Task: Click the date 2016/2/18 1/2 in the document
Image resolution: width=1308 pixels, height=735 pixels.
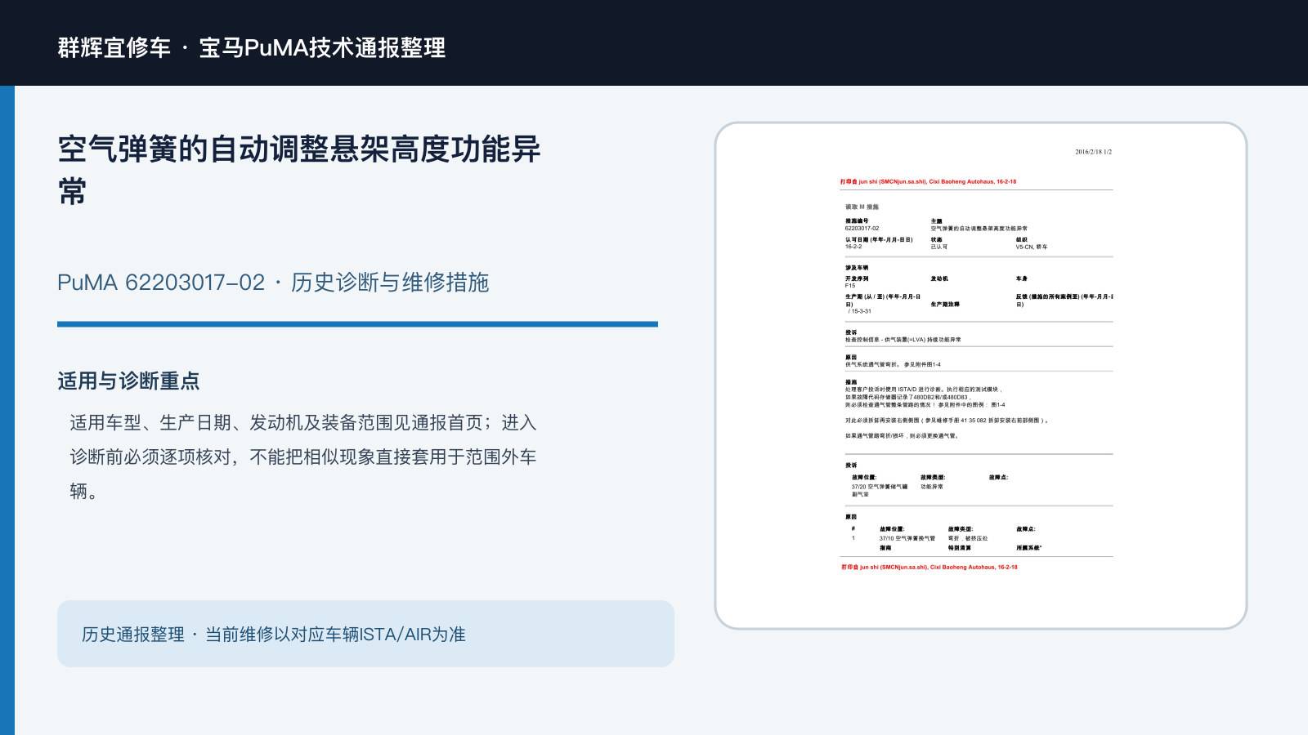Action: click(1093, 152)
